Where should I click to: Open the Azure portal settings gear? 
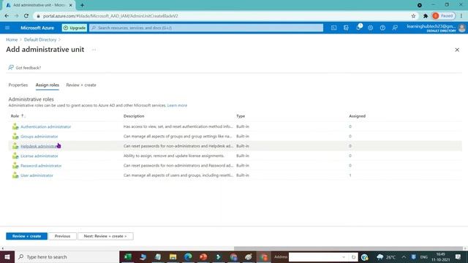click(x=371, y=28)
